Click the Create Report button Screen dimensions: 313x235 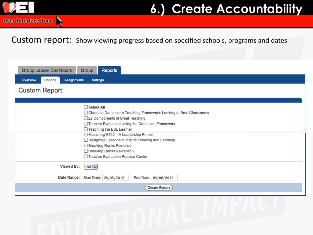pyautogui.click(x=159, y=188)
